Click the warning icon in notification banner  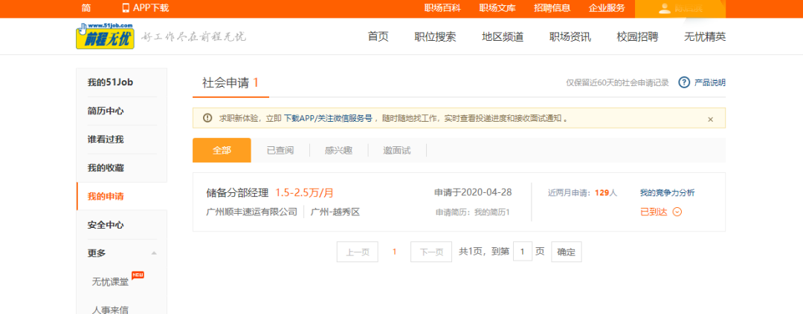tap(207, 118)
